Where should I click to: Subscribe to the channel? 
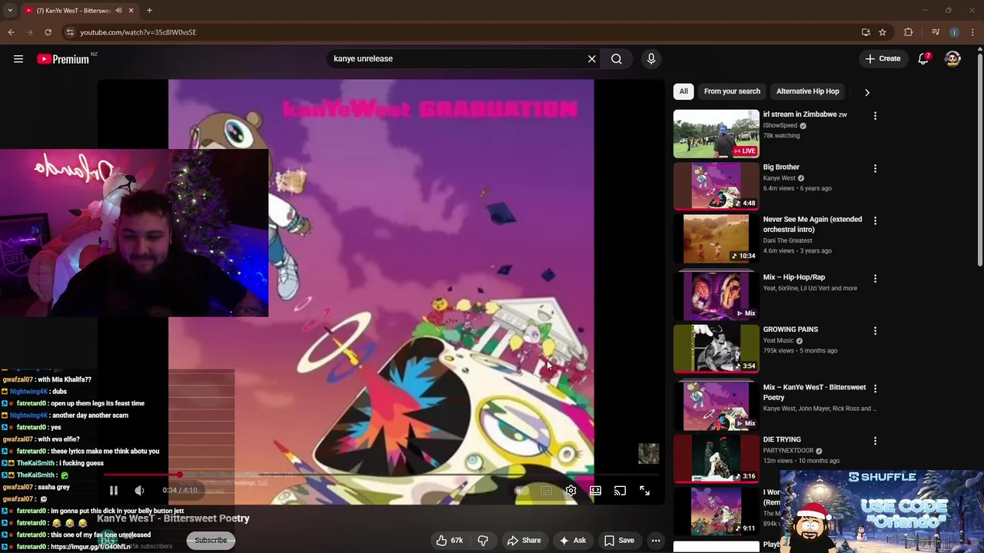click(x=211, y=540)
